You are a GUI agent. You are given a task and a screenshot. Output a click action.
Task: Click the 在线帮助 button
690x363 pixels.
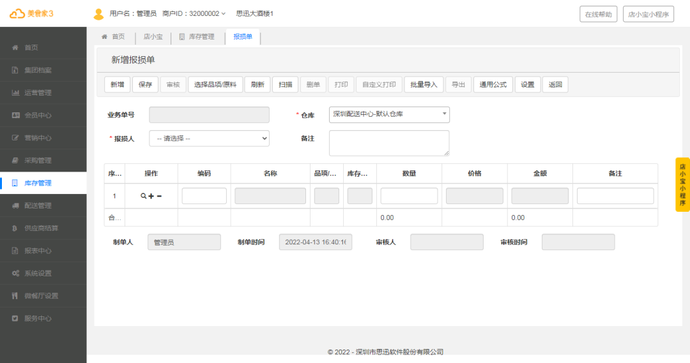[598, 14]
